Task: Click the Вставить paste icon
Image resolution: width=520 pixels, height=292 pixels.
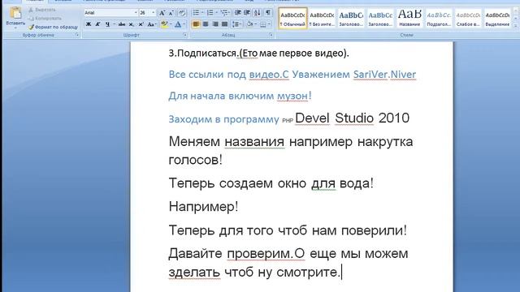Action: [x=15, y=13]
